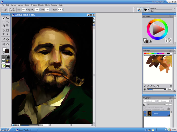The height and width of the screenshot is (132, 177).
Task: Click the Mixer brush size slider
Action: pos(156,89)
